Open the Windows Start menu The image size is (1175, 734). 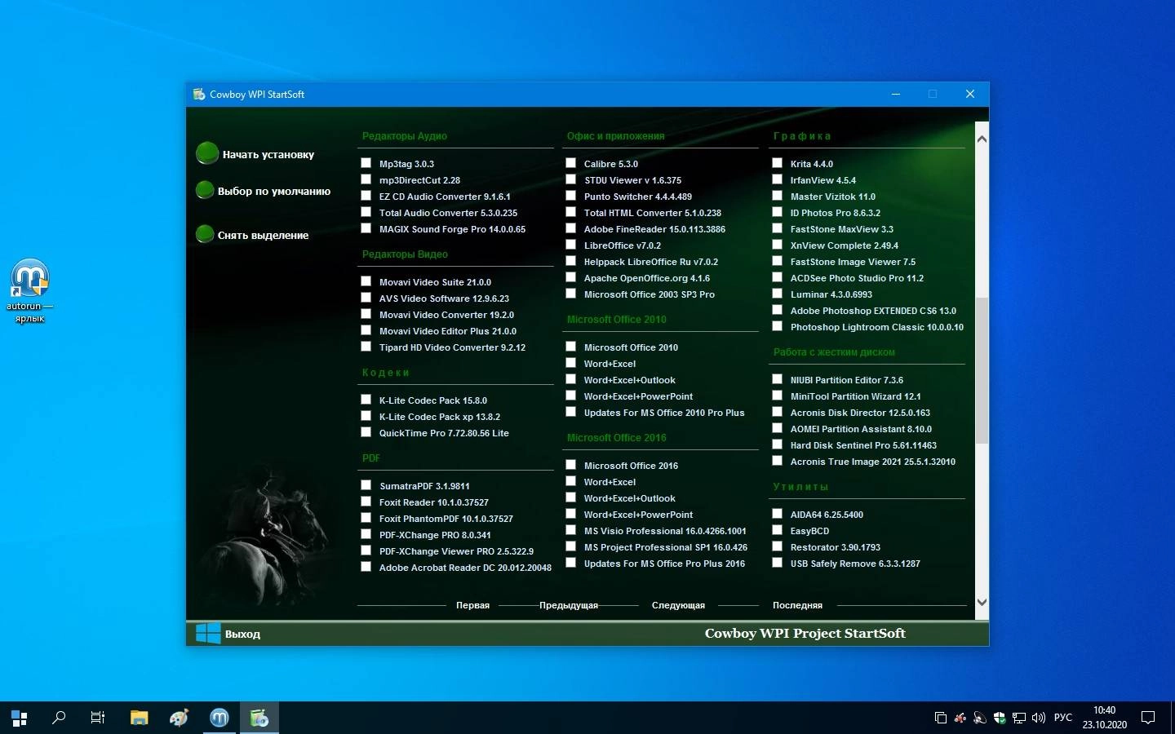click(20, 718)
